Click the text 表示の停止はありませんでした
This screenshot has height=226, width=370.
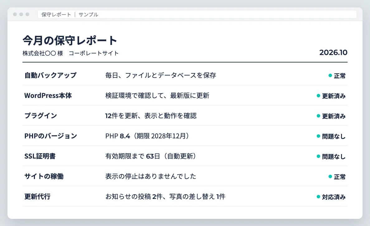click(151, 176)
